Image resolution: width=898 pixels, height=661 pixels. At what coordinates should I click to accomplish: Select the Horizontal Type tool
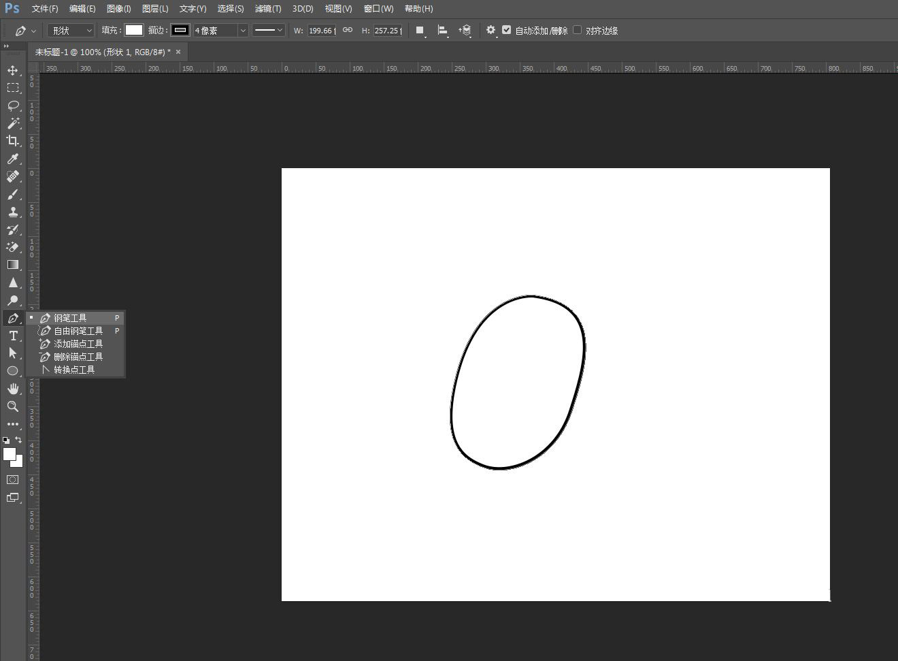12,336
